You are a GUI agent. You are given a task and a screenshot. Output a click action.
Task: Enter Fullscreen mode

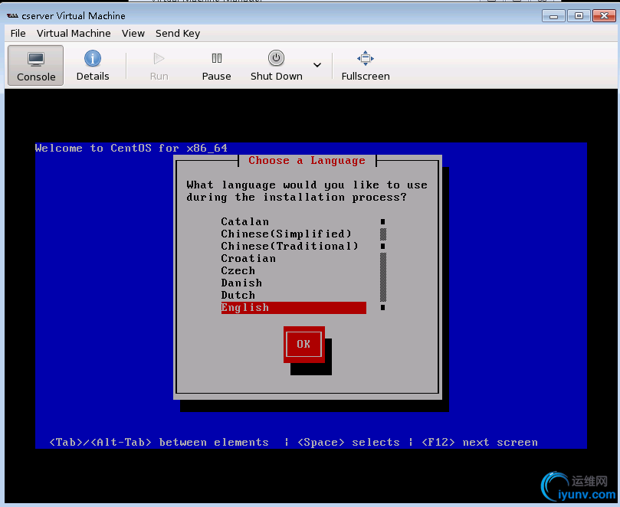pyautogui.click(x=366, y=66)
